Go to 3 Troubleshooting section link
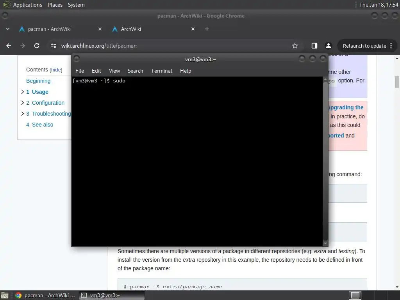The height and width of the screenshot is (300, 400). [x=48, y=114]
